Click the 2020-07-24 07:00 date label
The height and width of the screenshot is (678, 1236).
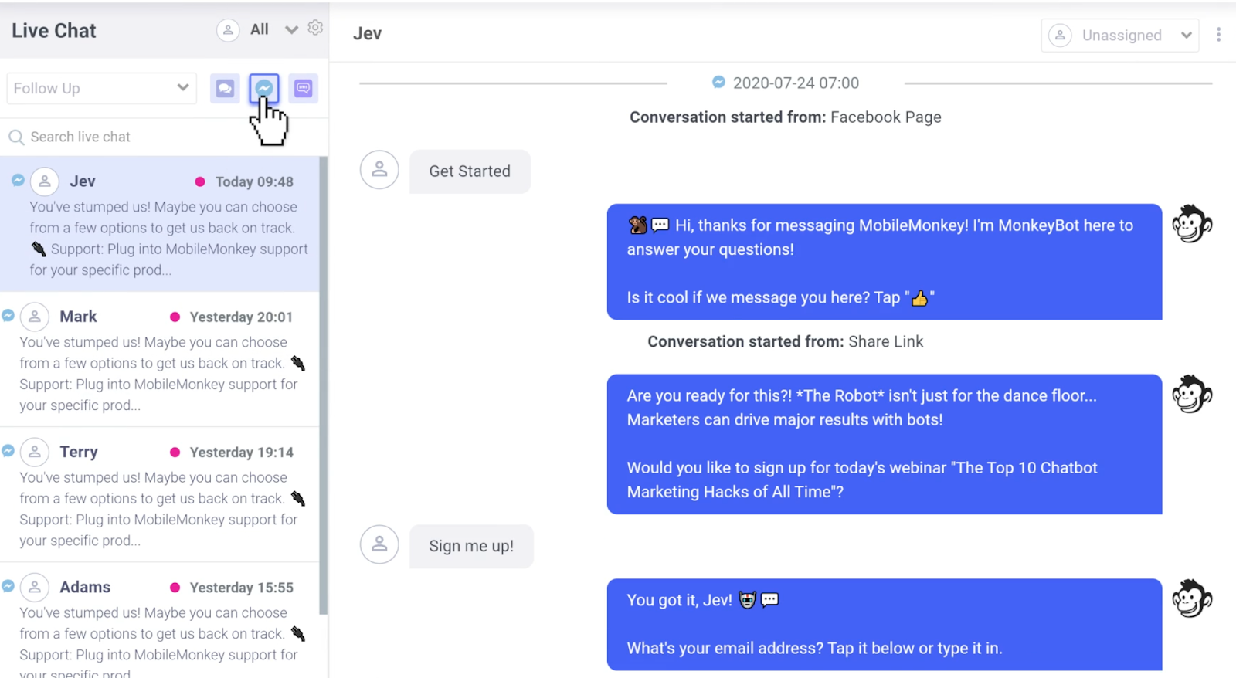796,83
